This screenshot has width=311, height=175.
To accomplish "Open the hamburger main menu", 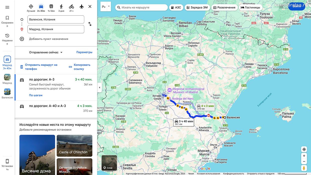I will (7, 7).
